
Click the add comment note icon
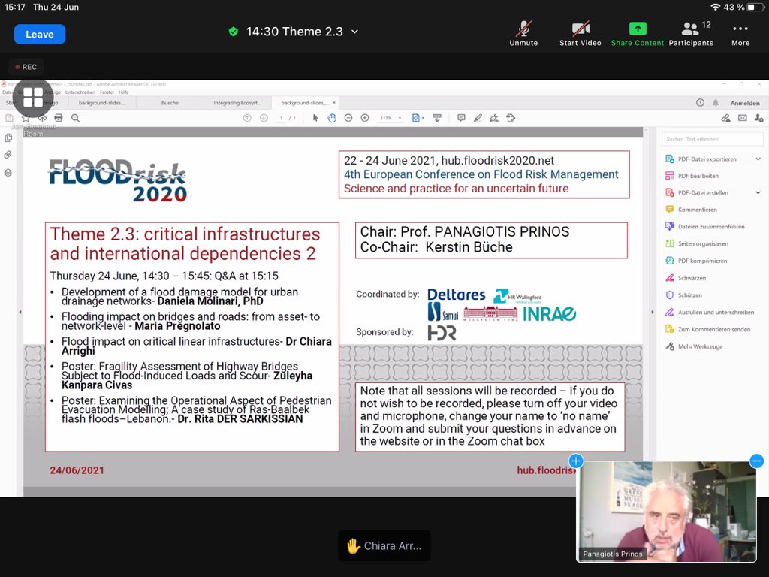point(461,118)
